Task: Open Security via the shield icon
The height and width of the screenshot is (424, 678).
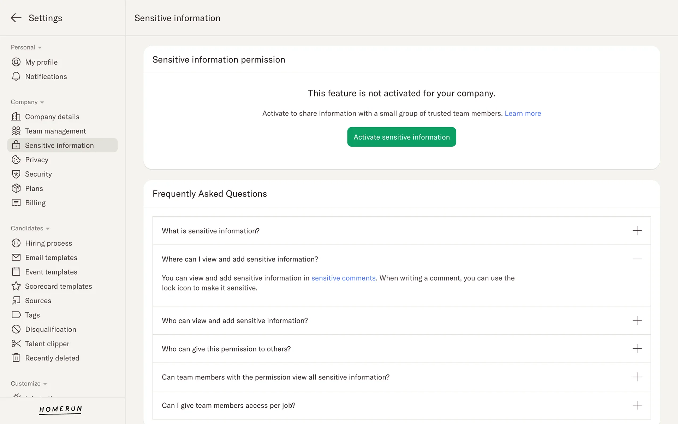Action: 16,174
